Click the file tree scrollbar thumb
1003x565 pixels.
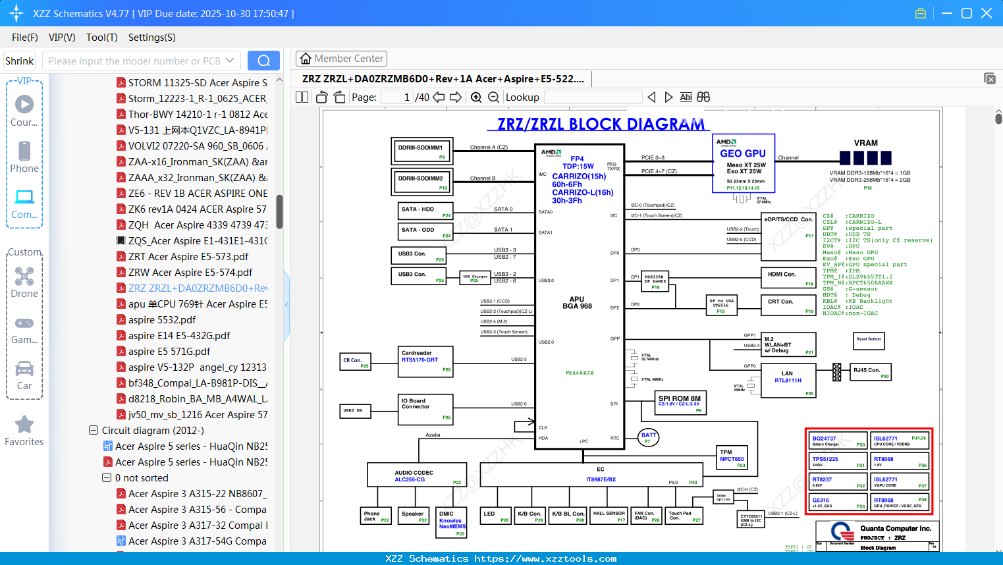click(x=279, y=211)
